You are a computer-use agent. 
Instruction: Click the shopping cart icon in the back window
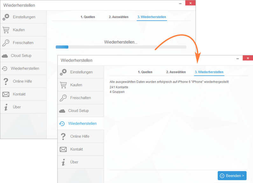[6, 30]
